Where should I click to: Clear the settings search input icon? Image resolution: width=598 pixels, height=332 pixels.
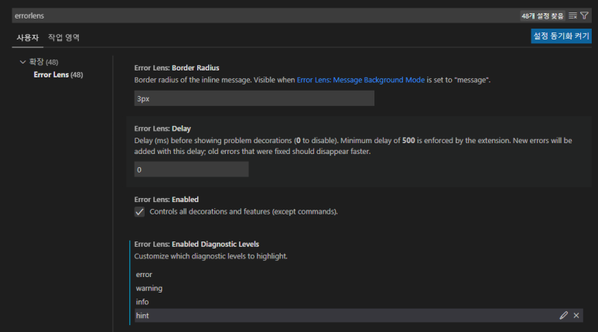click(572, 15)
